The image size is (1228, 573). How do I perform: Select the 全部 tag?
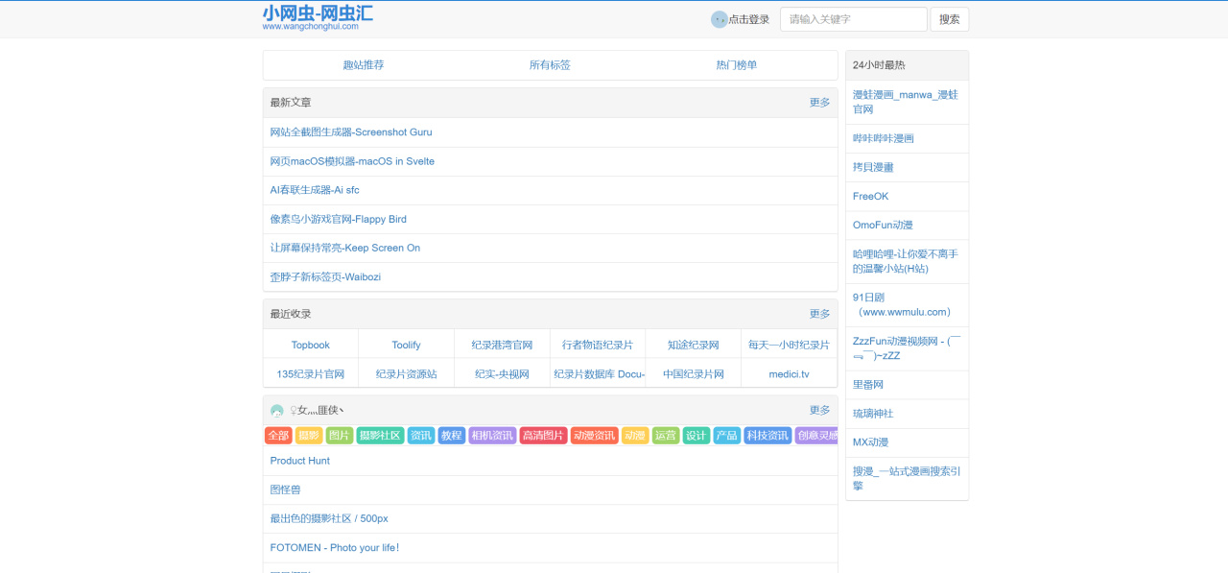278,436
